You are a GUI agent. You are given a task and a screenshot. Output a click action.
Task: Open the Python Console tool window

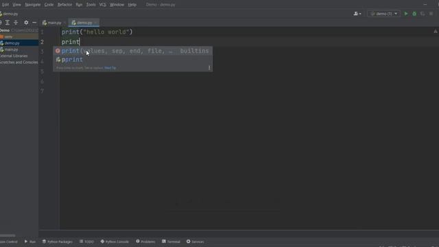(x=115, y=242)
